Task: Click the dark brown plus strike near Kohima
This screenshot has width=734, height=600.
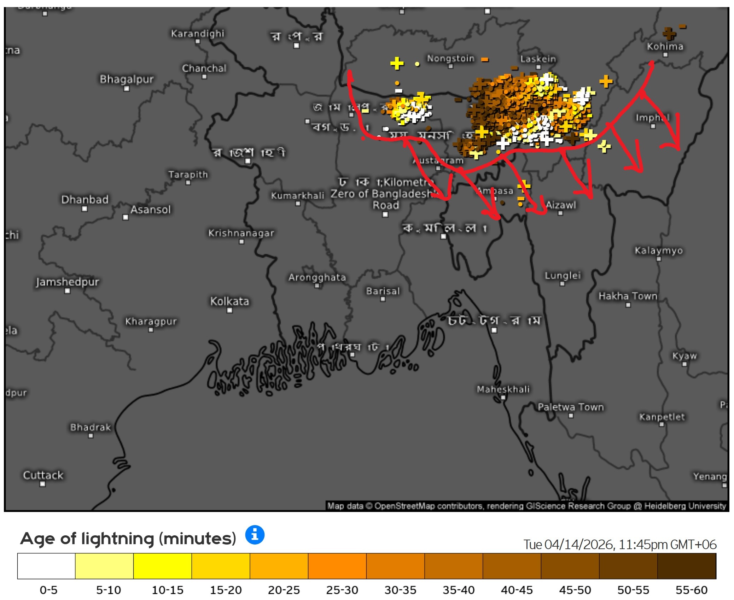Action: (x=669, y=34)
